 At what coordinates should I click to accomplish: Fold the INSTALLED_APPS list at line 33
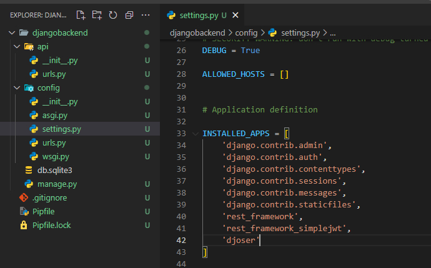(x=196, y=134)
